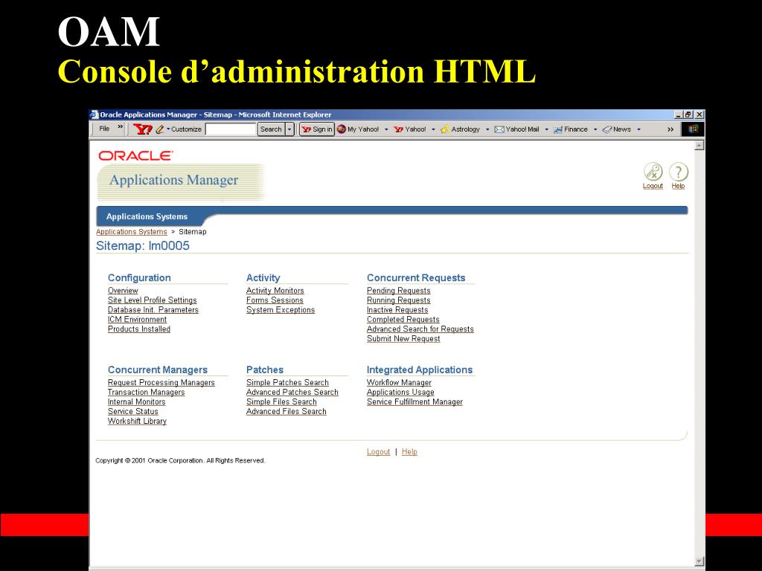Click the Yahoo! toolbar button

click(410, 129)
